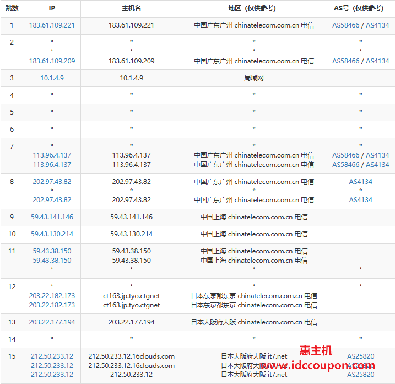Click the first AS4134 link in hop 8
Screen dimensions: 395x384
pos(360,182)
